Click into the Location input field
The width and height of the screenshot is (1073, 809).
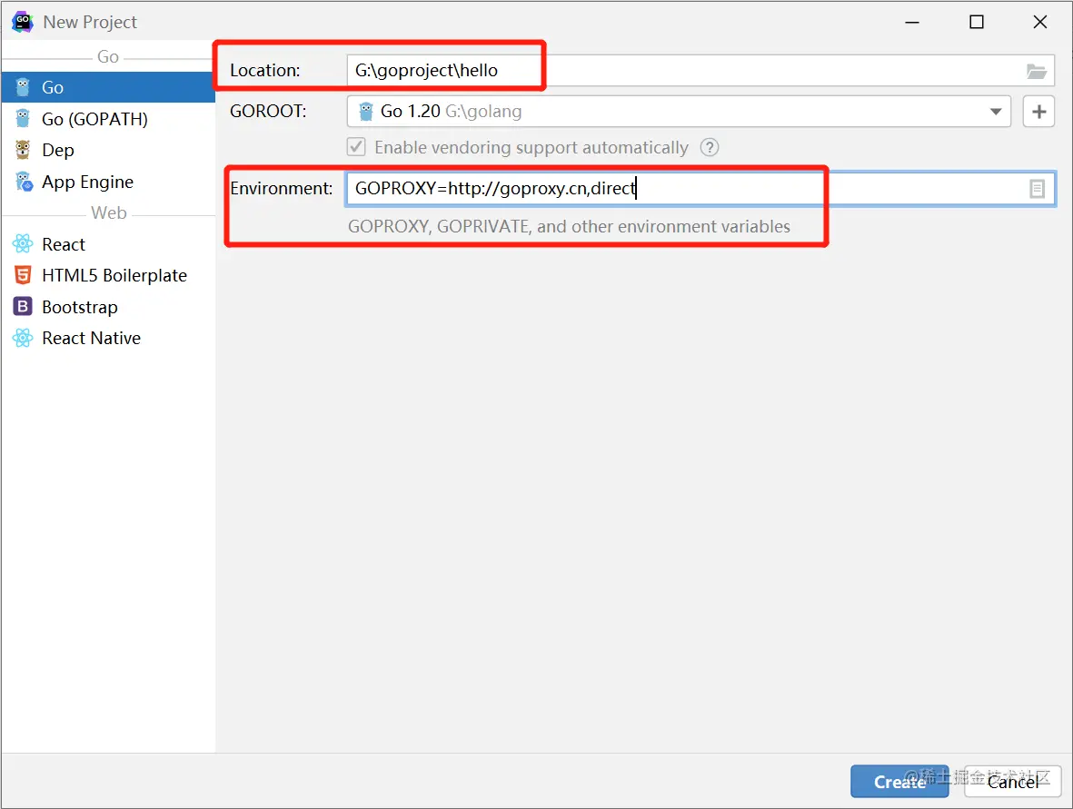[700, 71]
